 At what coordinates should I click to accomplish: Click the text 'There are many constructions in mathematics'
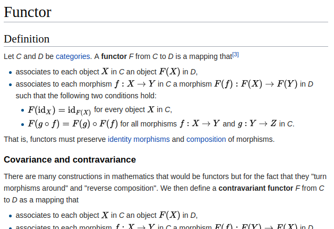[x=79, y=176]
